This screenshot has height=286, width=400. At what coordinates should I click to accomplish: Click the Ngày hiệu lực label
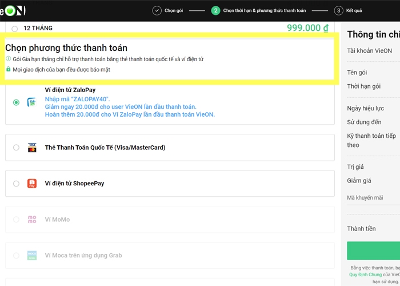[366, 108]
